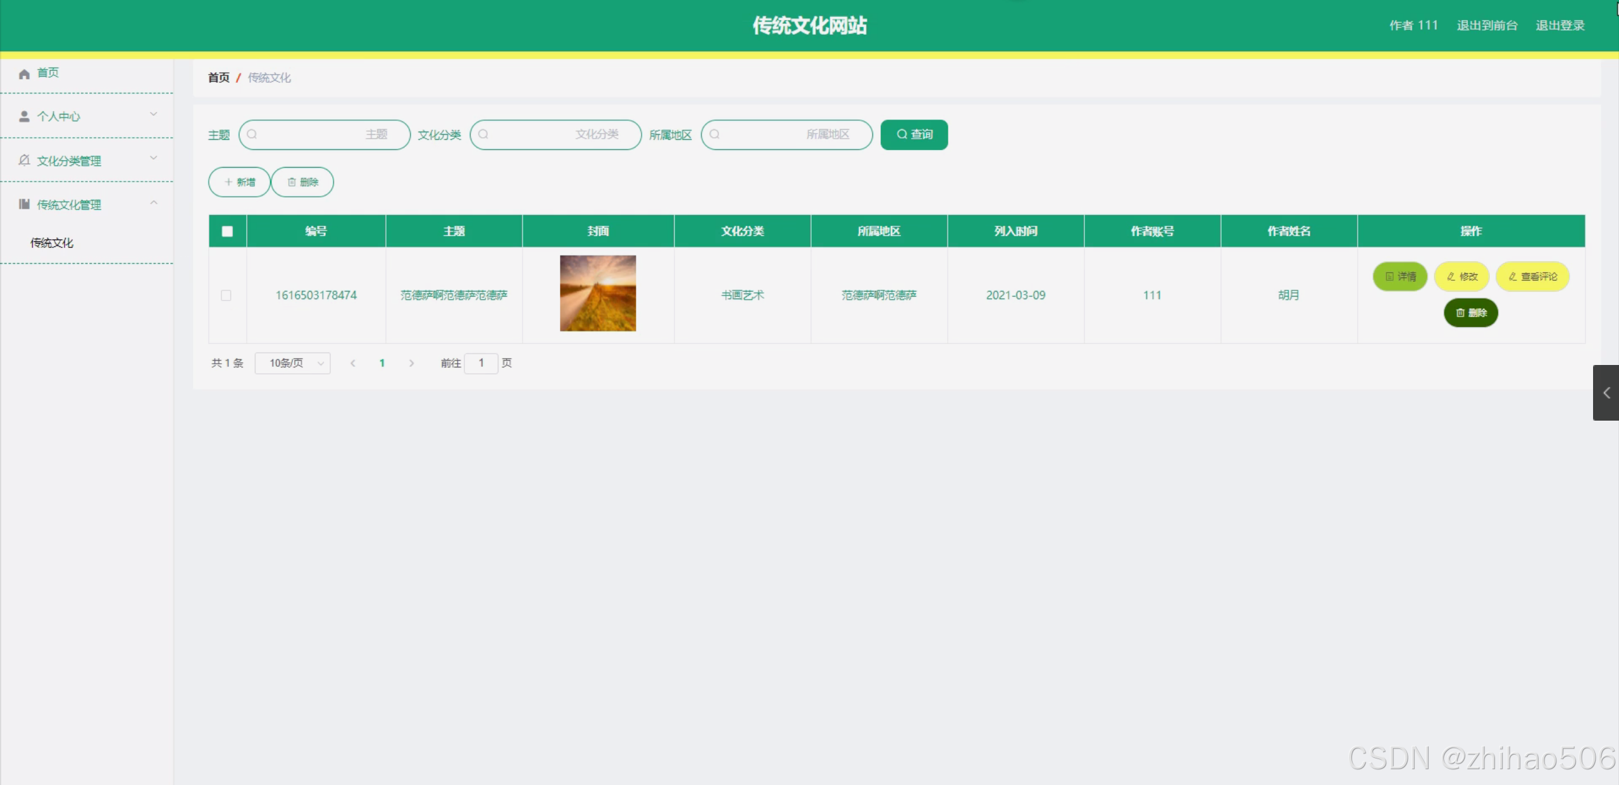Click the bell icon beside 文化分类管理
The height and width of the screenshot is (785, 1619).
click(24, 160)
